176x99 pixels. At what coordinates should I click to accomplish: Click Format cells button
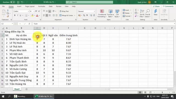[x=127, y=16]
